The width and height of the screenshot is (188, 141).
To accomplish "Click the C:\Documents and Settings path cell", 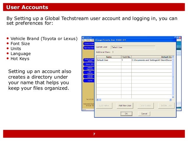I will coord(152,60).
